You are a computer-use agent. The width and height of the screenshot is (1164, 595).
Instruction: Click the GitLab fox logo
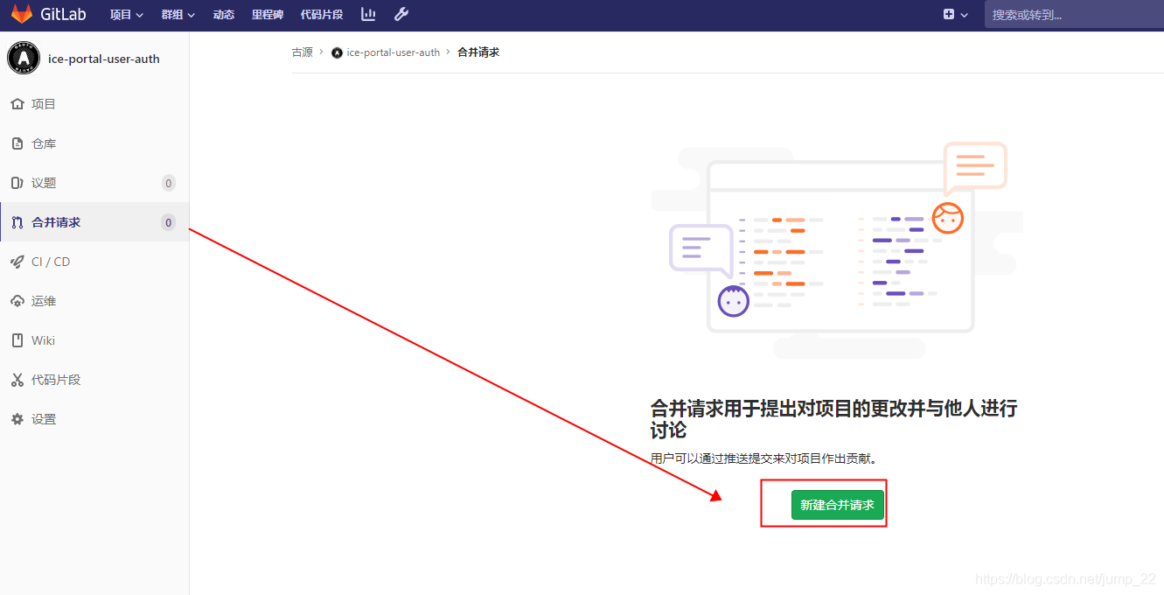tap(21, 14)
